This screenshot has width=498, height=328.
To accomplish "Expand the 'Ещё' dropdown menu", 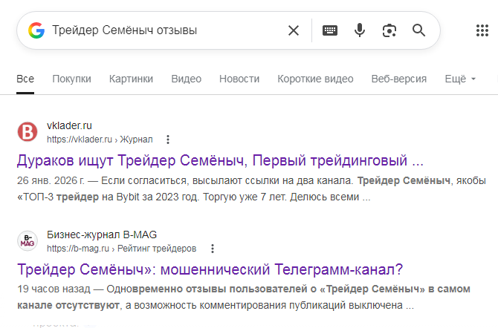I will coord(460,79).
